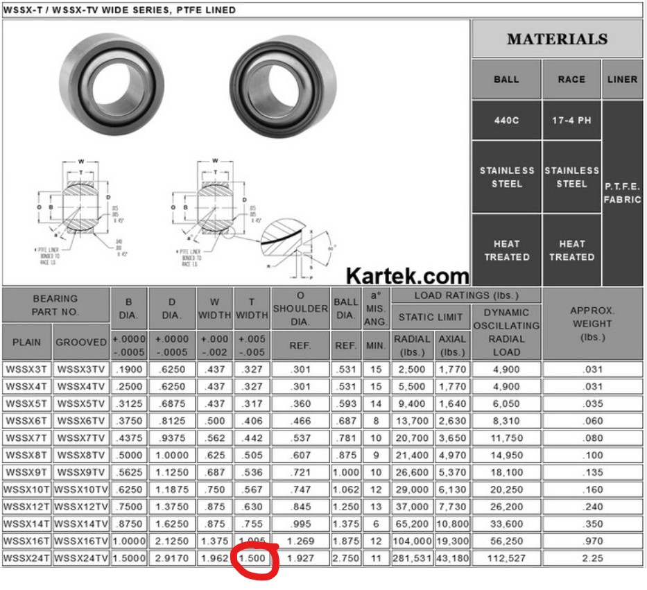This screenshot has height=590, width=647.
Task: Click the LOAD RATINGS (lbs.) column header
Action: 466,295
